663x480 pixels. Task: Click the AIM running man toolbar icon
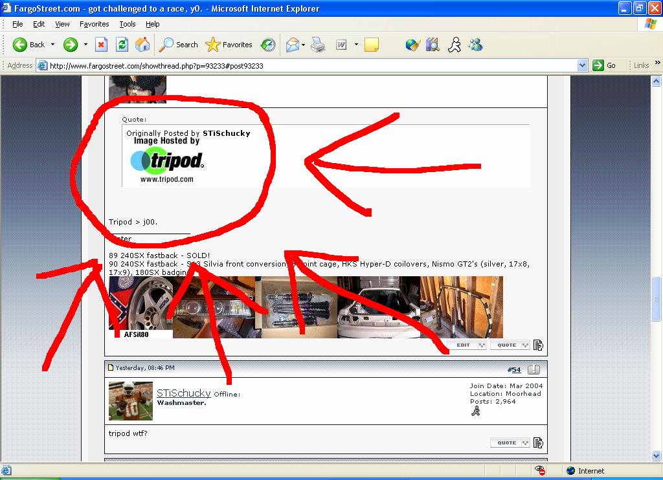[455, 45]
